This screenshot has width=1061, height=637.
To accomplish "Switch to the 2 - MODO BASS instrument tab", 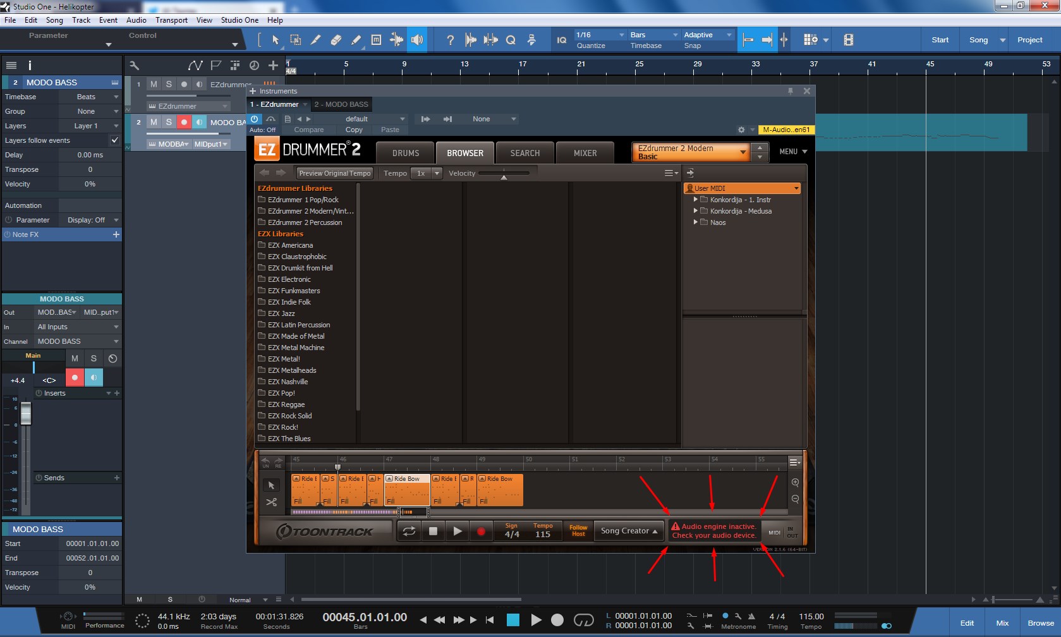I will click(x=341, y=104).
